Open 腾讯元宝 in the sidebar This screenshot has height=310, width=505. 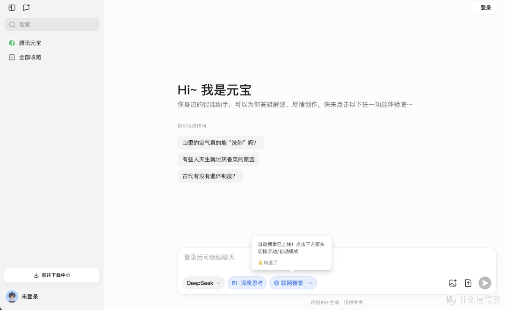30,43
